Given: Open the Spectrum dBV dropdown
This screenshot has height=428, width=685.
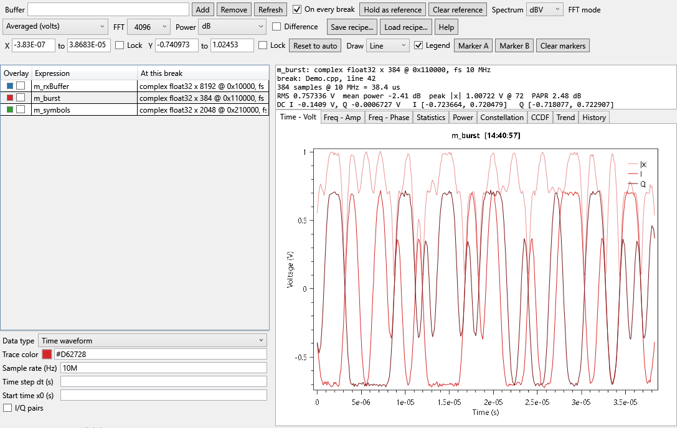Looking at the screenshot, I should click(545, 9).
